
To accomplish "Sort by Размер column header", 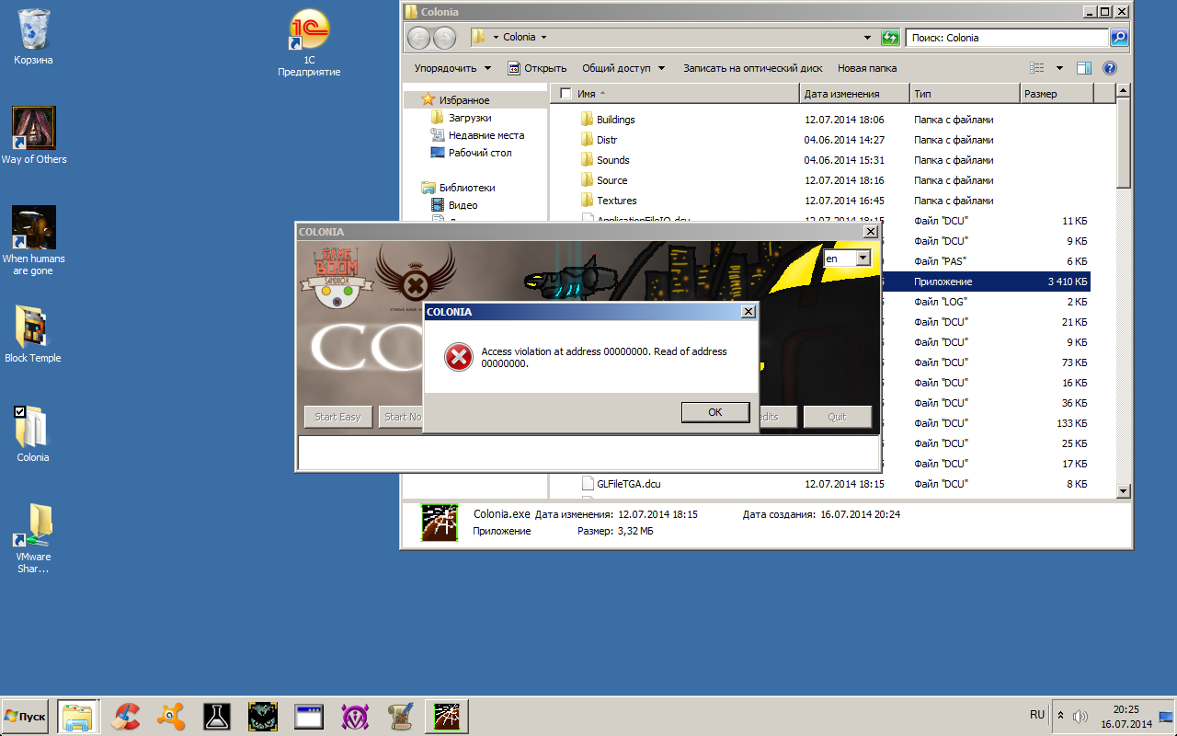I will coord(1057,94).
